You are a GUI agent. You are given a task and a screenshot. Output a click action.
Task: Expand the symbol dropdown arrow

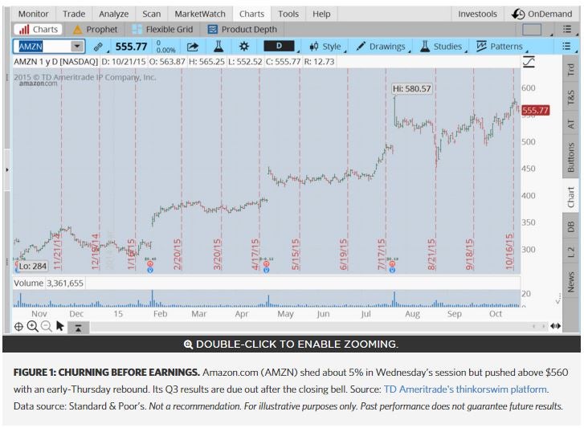[x=77, y=47]
